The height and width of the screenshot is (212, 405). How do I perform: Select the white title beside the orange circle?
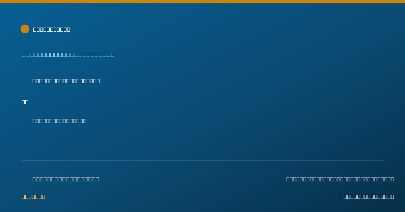click(x=52, y=29)
